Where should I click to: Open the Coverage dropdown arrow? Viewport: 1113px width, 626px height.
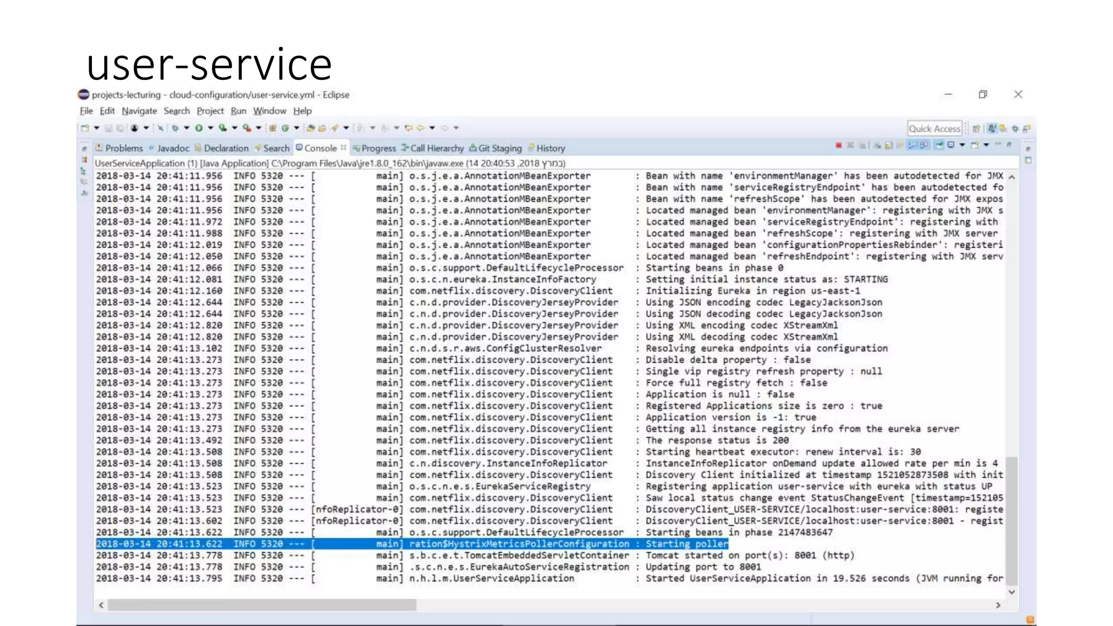(x=235, y=128)
